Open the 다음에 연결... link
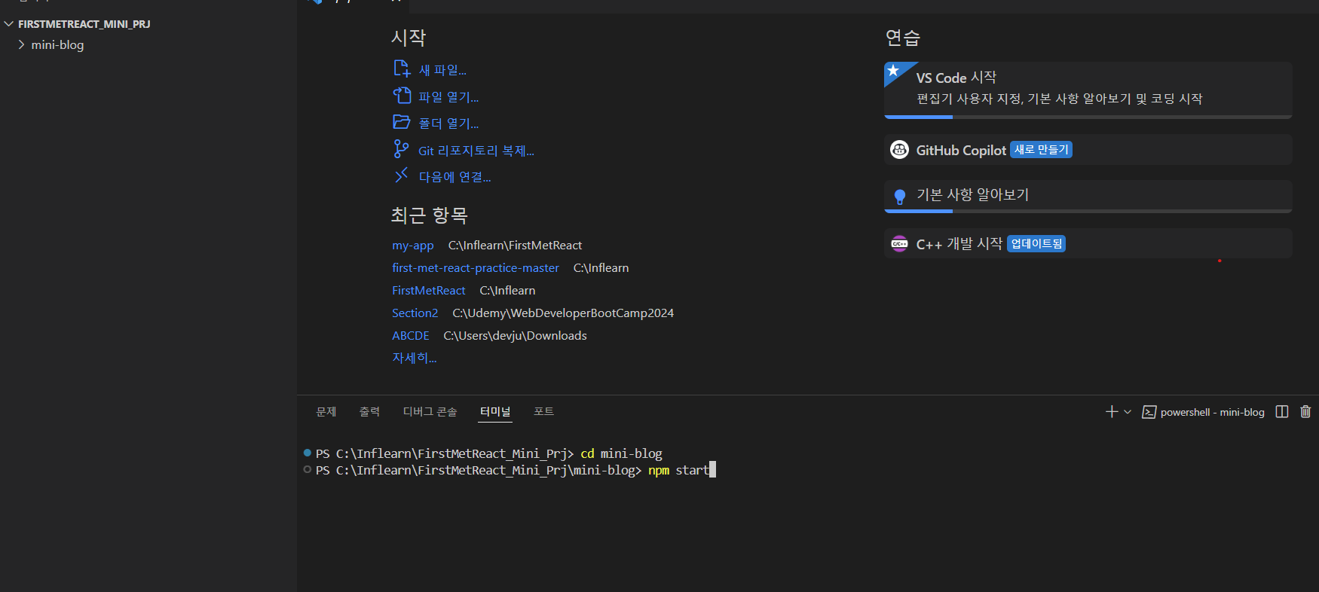The height and width of the screenshot is (592, 1319). (454, 177)
